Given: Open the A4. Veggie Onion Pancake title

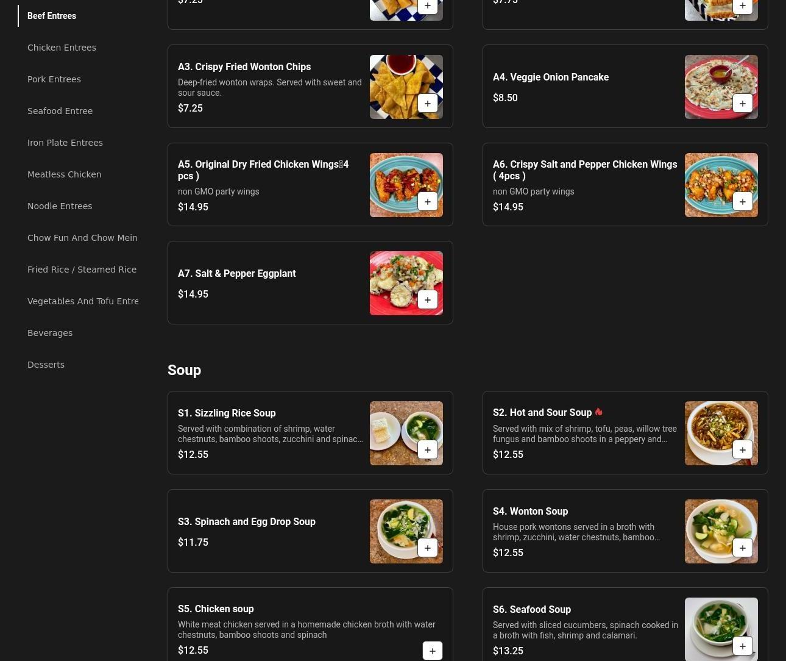Looking at the screenshot, I should (x=551, y=77).
